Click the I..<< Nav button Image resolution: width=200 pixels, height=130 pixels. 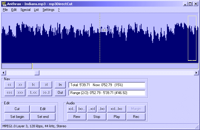tap(33, 93)
